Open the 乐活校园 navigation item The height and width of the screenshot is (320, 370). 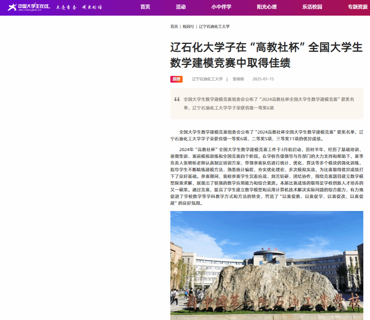click(x=312, y=7)
